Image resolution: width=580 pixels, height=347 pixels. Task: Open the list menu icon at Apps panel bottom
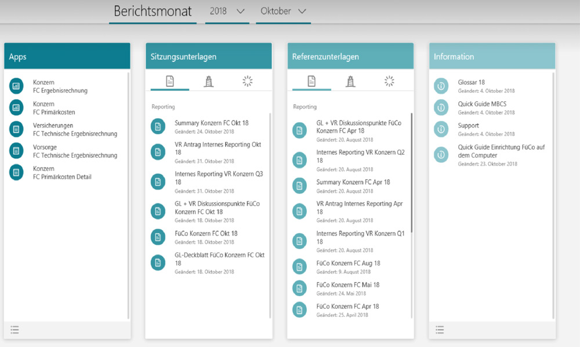15,330
